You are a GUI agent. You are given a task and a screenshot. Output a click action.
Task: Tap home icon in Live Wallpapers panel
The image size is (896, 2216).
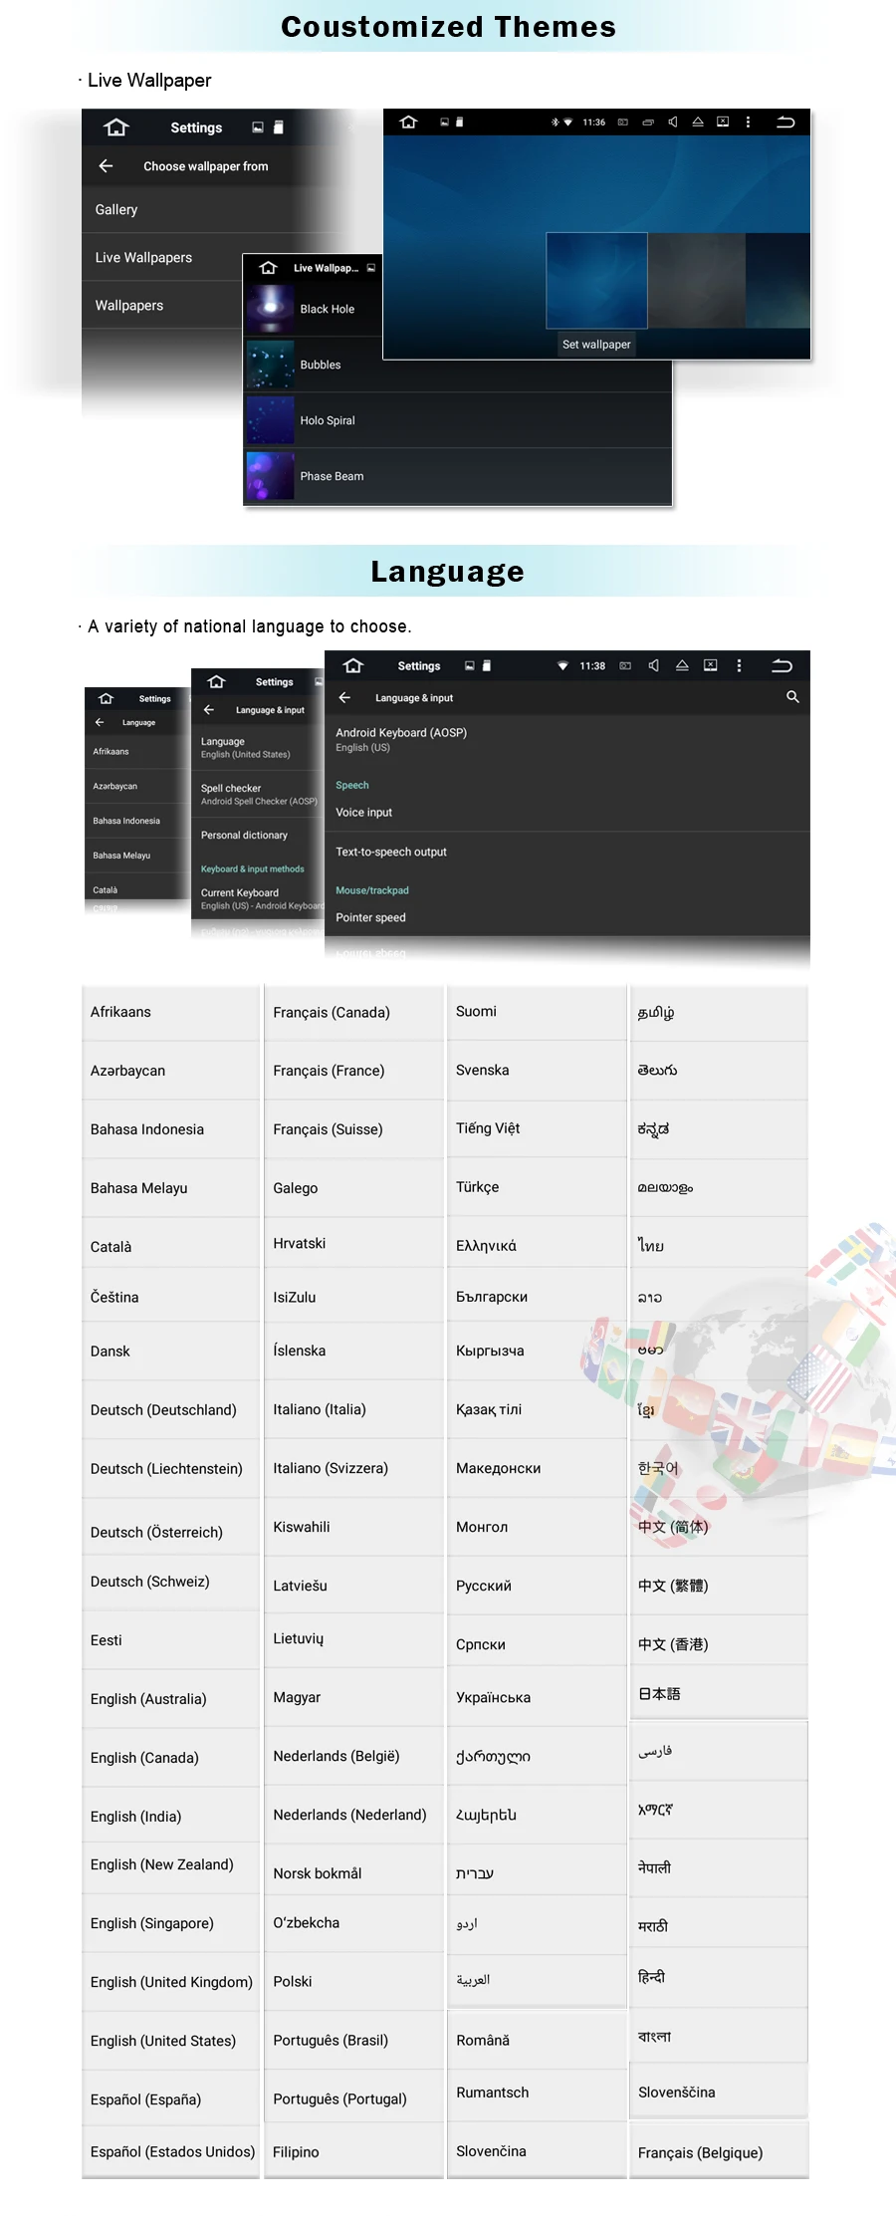(268, 268)
